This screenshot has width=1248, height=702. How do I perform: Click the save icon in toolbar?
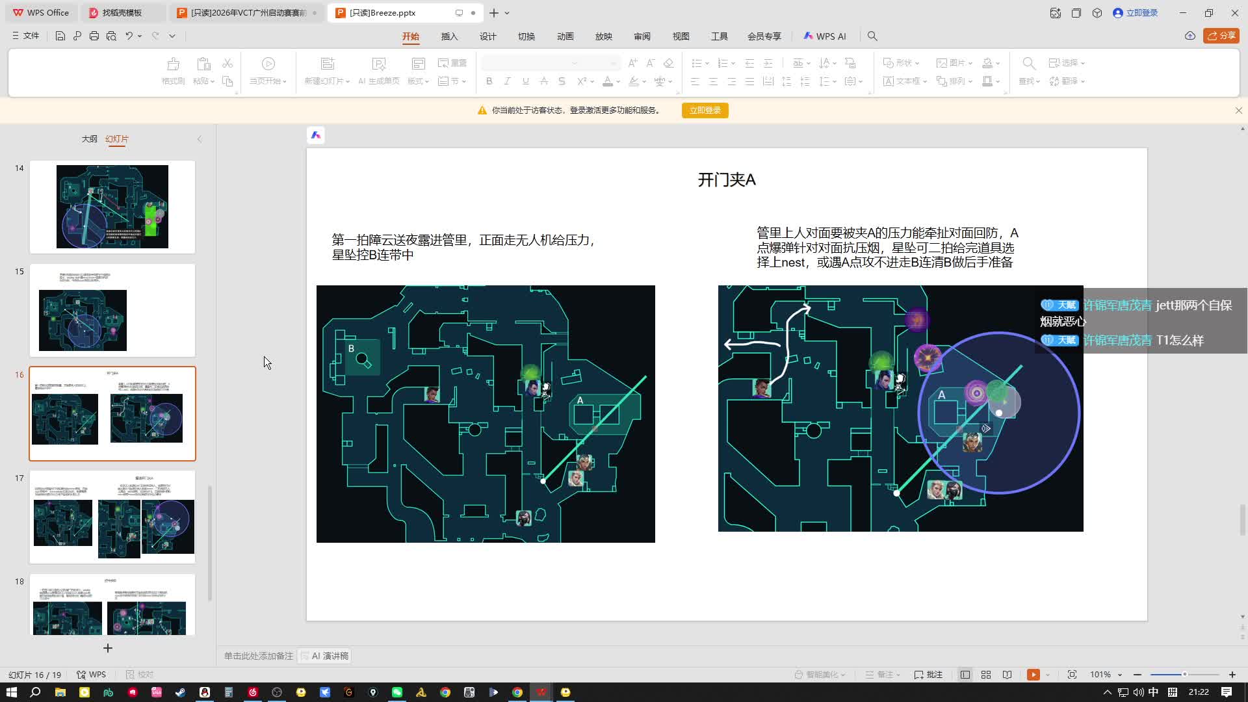click(60, 36)
